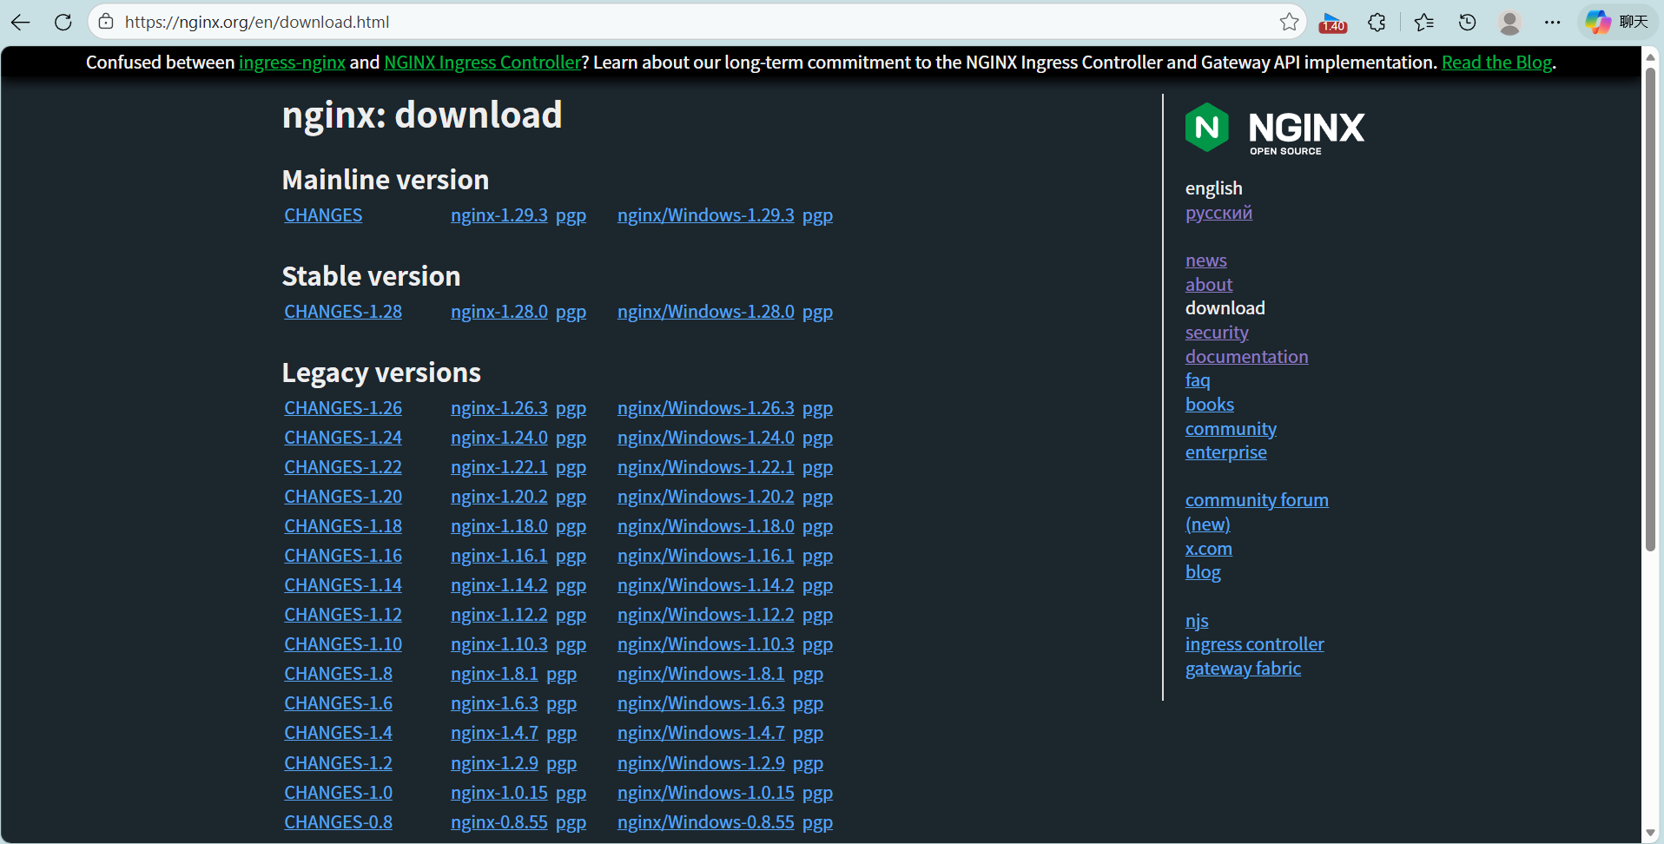Image resolution: width=1664 pixels, height=844 pixels.
Task: Open the NGINX Ingress Controller banner link
Action: pyautogui.click(x=482, y=63)
